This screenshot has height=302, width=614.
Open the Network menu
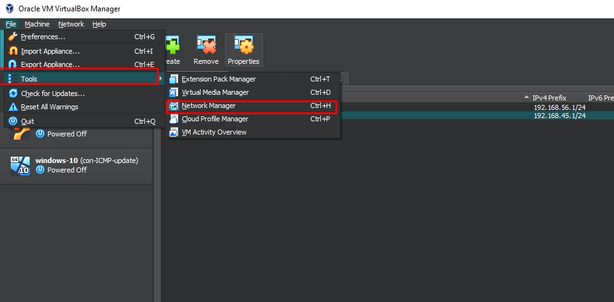[71, 24]
